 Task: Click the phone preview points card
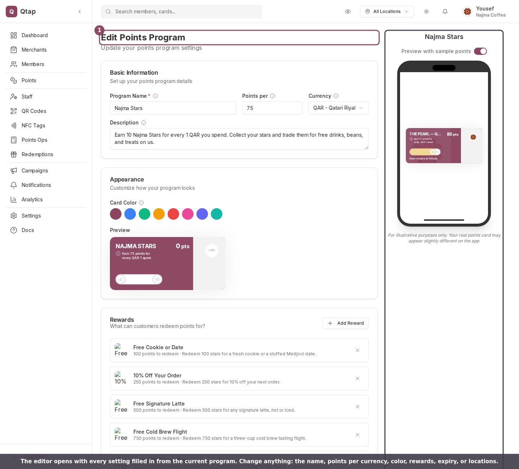[x=444, y=146]
